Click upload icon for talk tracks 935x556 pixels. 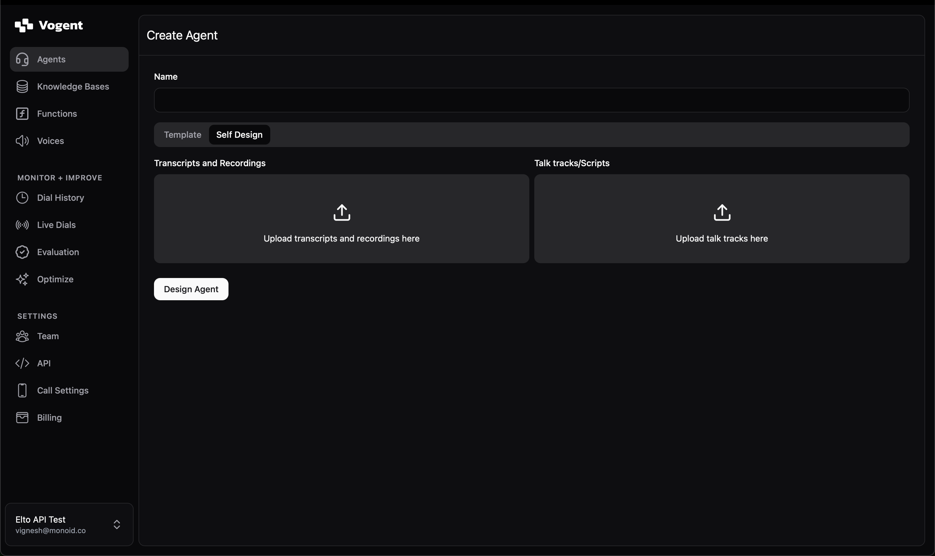point(722,213)
